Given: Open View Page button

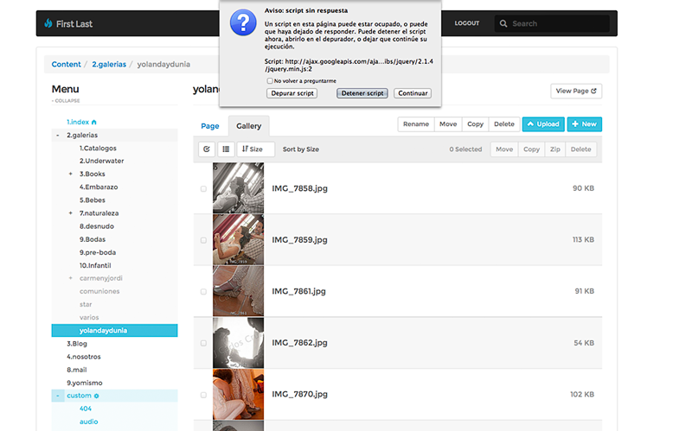Looking at the screenshot, I should click(x=576, y=92).
